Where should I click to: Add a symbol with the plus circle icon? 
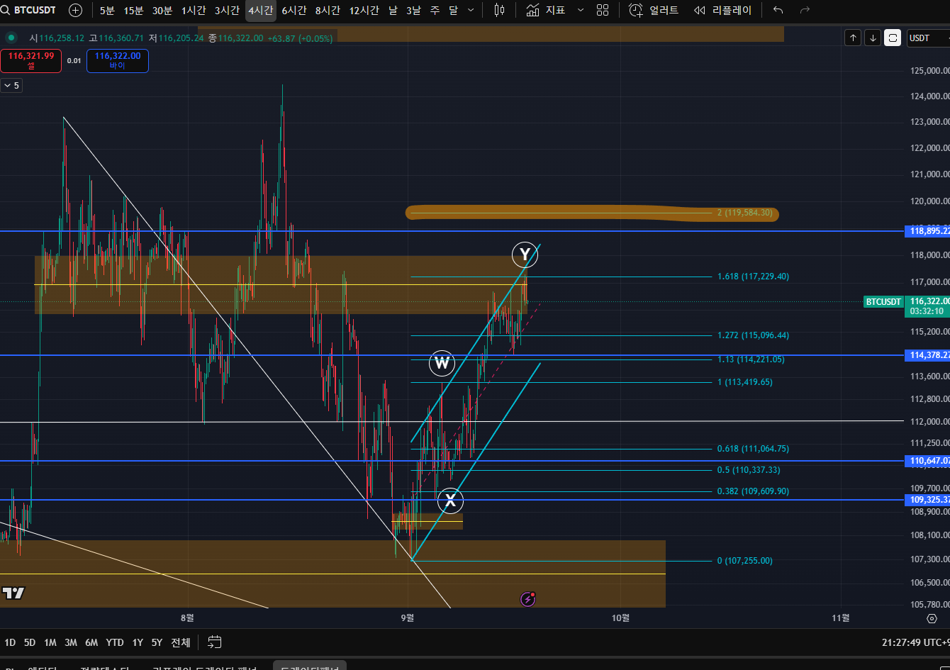tap(75, 10)
